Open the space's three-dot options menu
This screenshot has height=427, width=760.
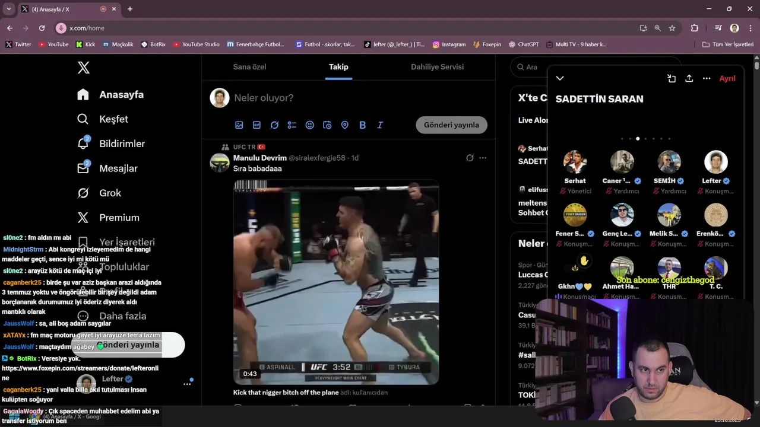pos(707,78)
